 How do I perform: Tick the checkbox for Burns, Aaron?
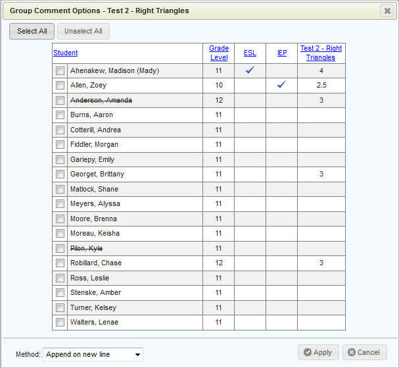[60, 115]
